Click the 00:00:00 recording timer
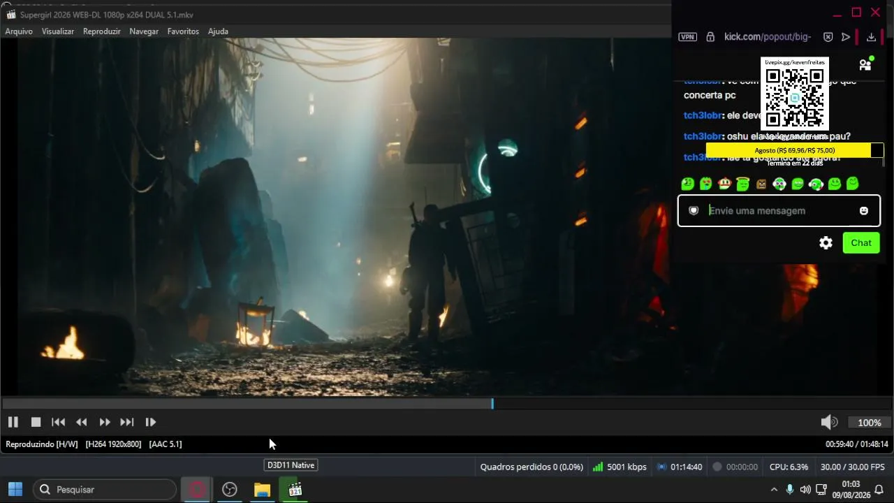894x503 pixels. point(742,467)
